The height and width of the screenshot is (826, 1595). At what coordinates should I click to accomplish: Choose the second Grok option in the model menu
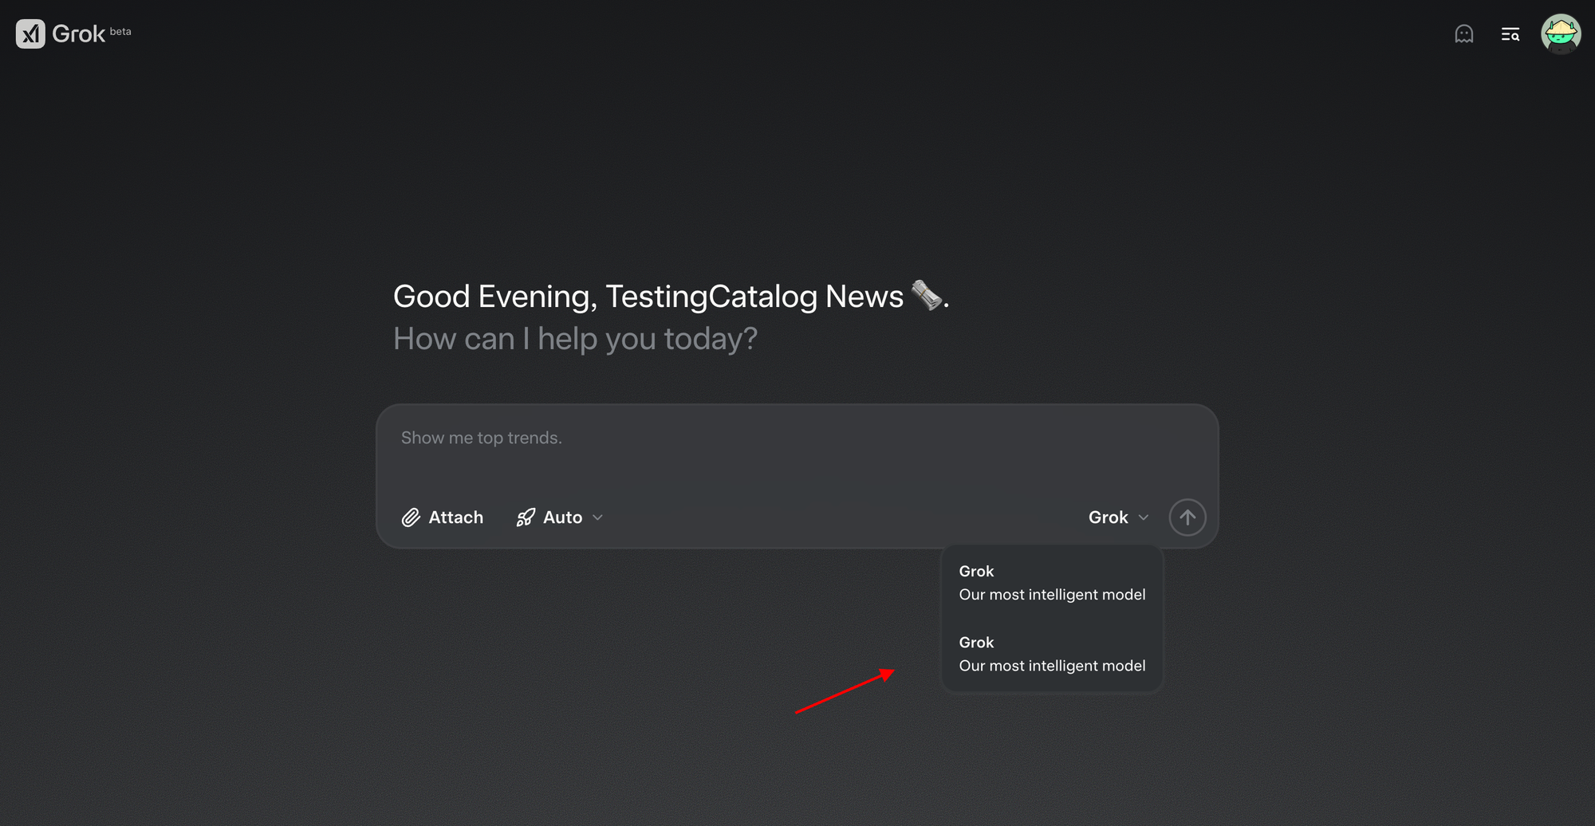1052,654
